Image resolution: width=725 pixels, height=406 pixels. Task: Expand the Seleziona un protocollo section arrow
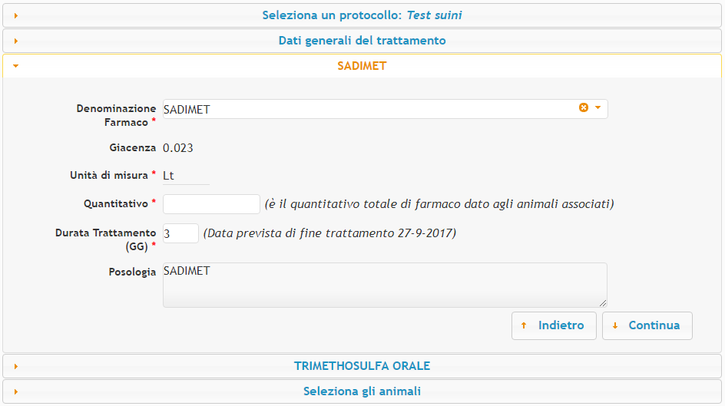(x=15, y=15)
